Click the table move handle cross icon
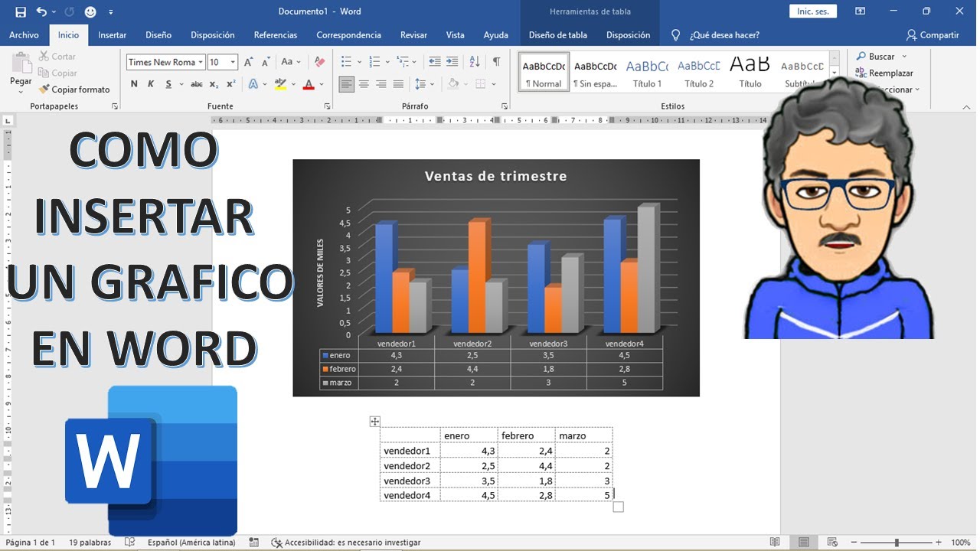This screenshot has width=980, height=551. 374,421
